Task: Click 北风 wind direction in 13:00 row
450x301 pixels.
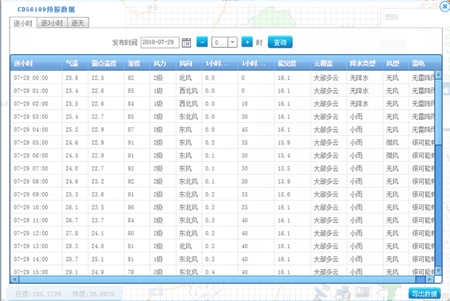Action: click(186, 246)
